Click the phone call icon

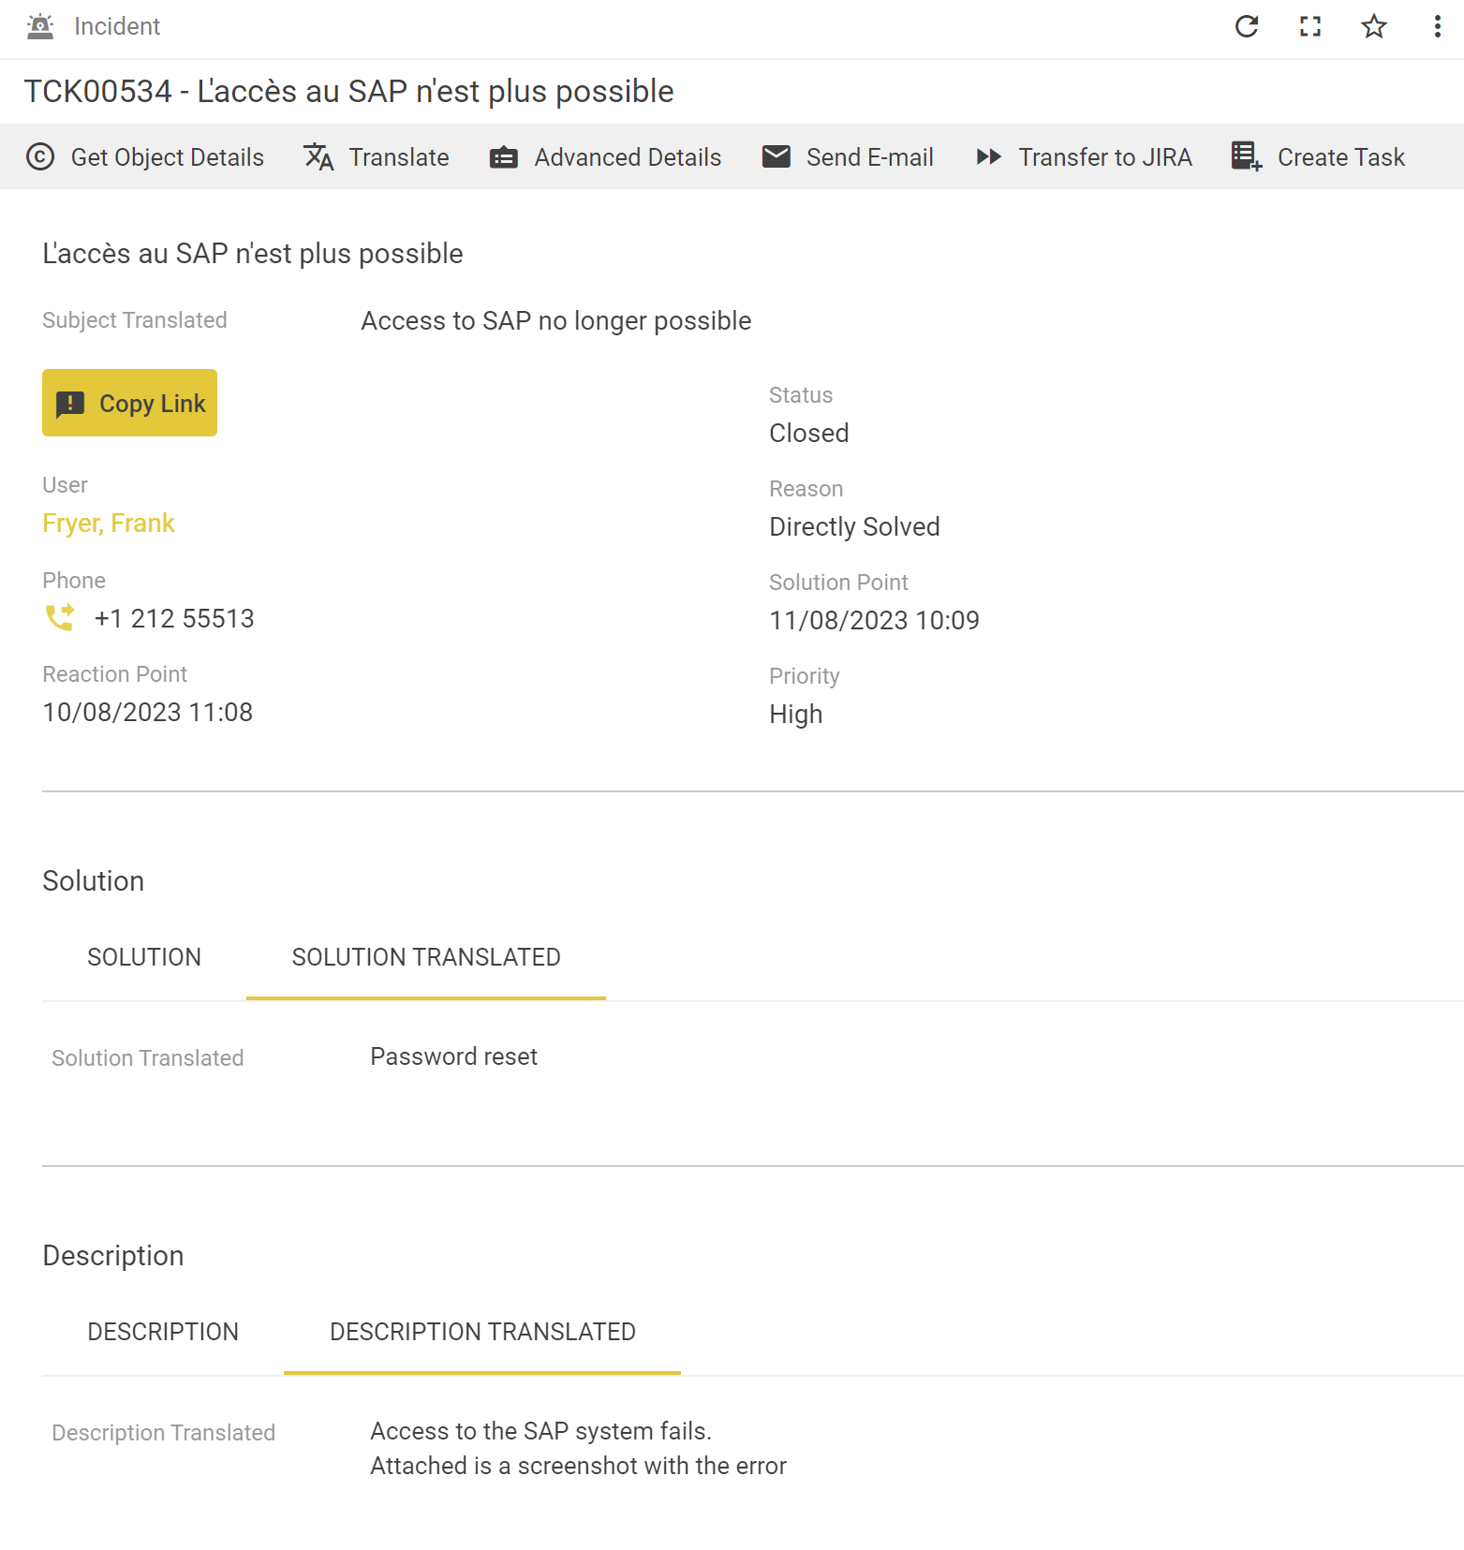point(60,618)
